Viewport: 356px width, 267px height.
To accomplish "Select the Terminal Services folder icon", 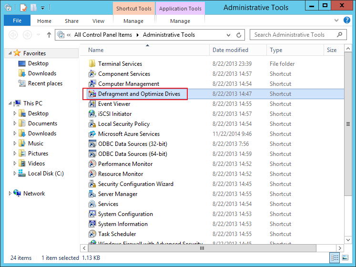I will click(x=92, y=64).
